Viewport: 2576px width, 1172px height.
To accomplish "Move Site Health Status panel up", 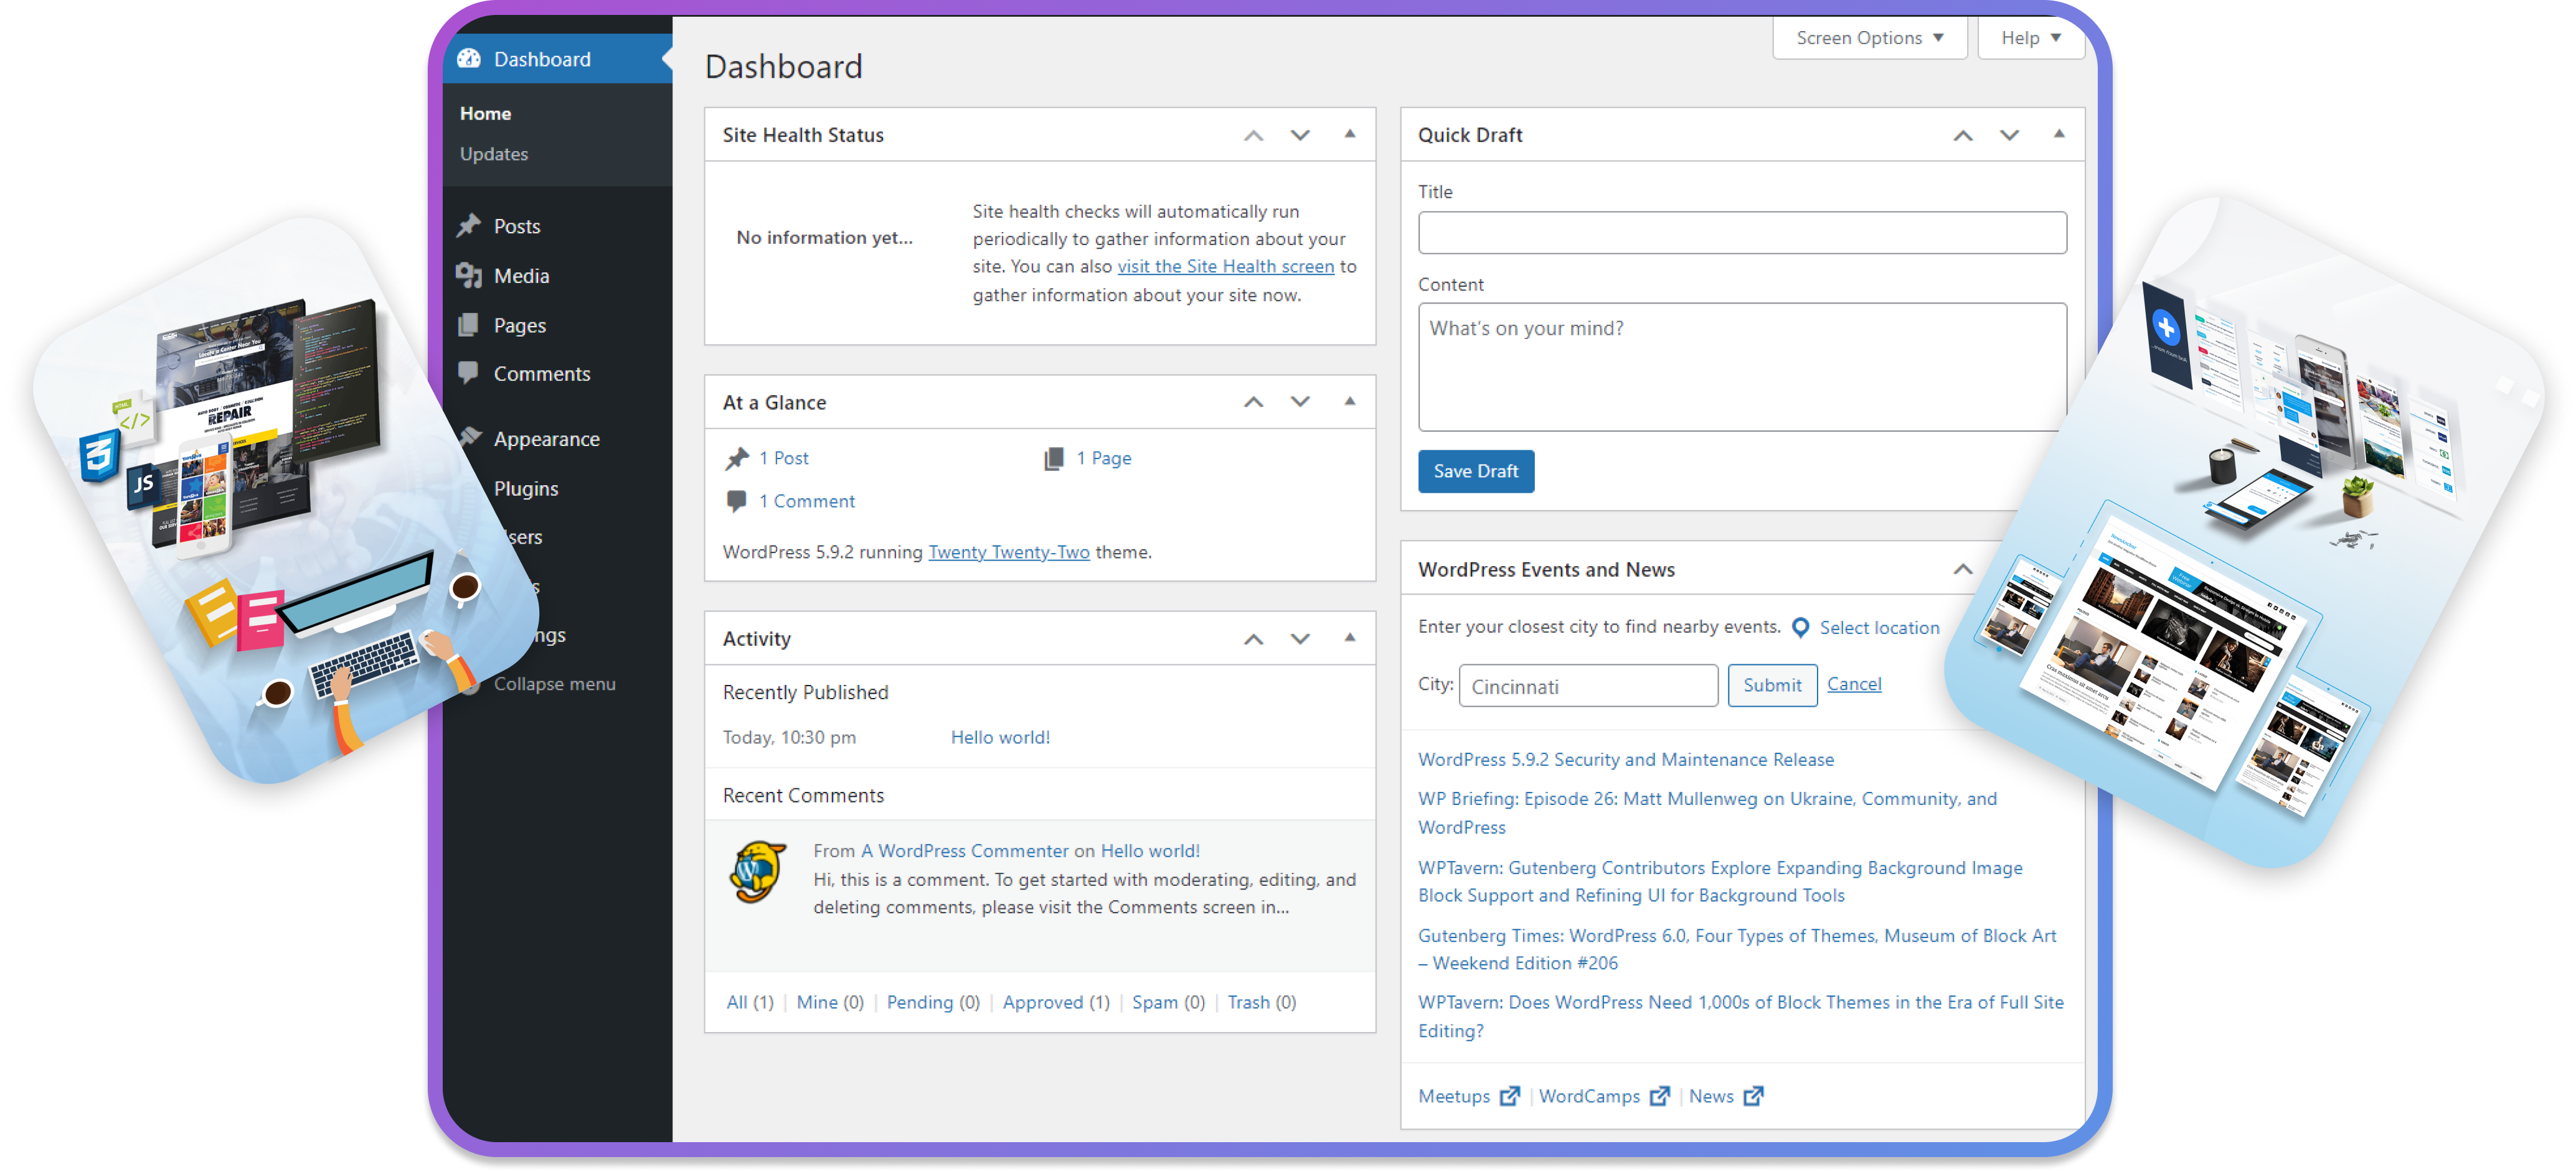I will pyautogui.click(x=1253, y=135).
